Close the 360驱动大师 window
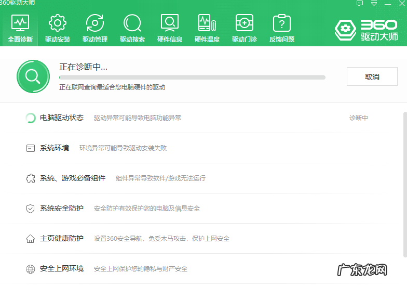The width and height of the screenshot is (407, 285). [x=402, y=3]
